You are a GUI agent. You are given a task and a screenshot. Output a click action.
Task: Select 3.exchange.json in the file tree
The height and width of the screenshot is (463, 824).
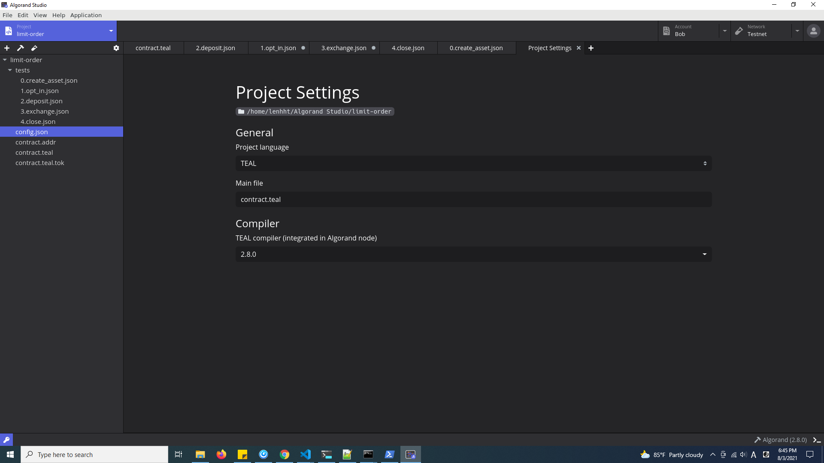tap(45, 111)
